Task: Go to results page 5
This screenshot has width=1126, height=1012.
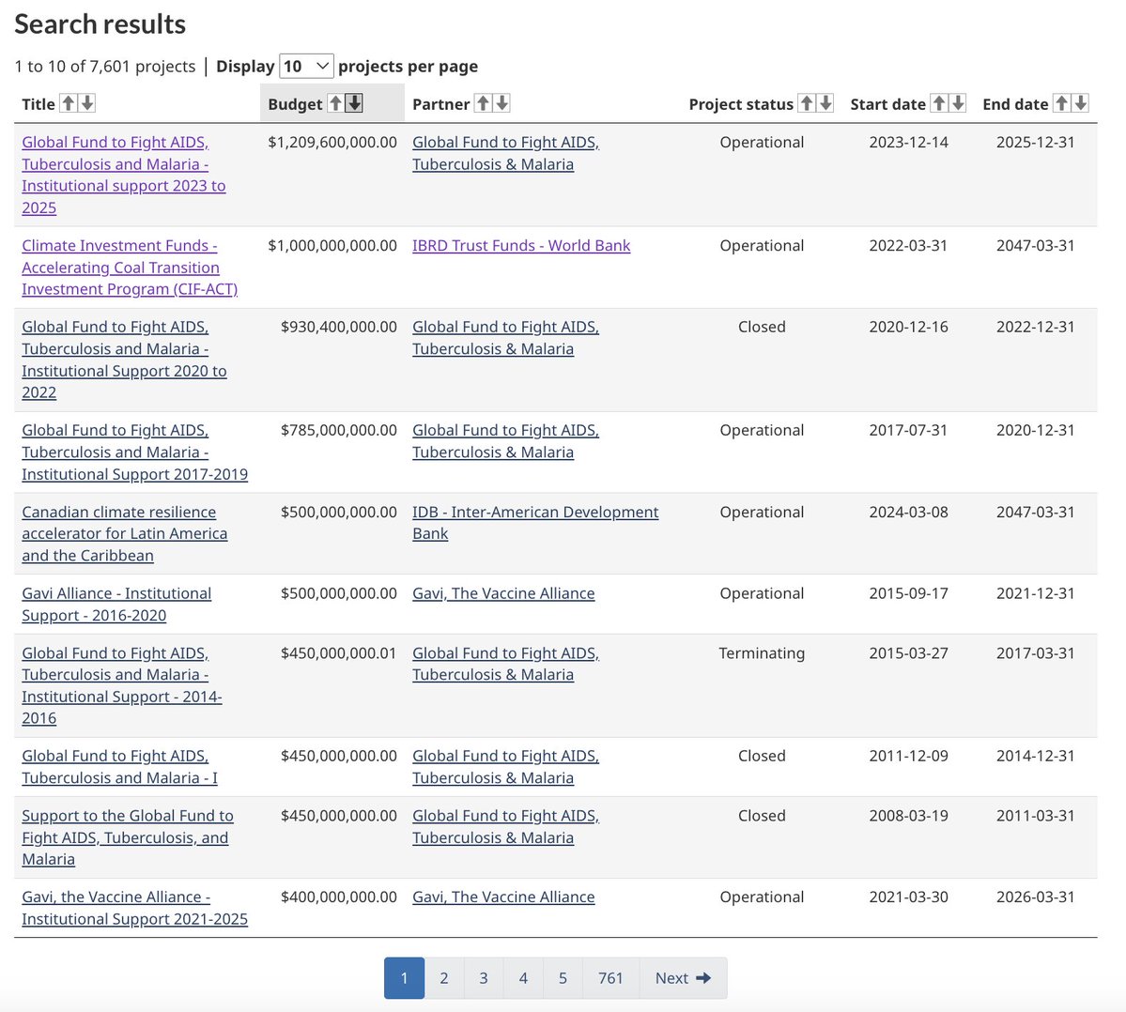Action: tap(563, 978)
